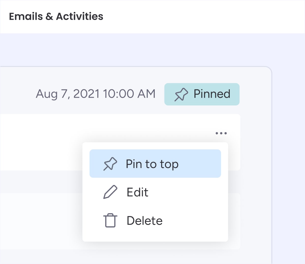Click blank area of the white header bar

click(203, 16)
